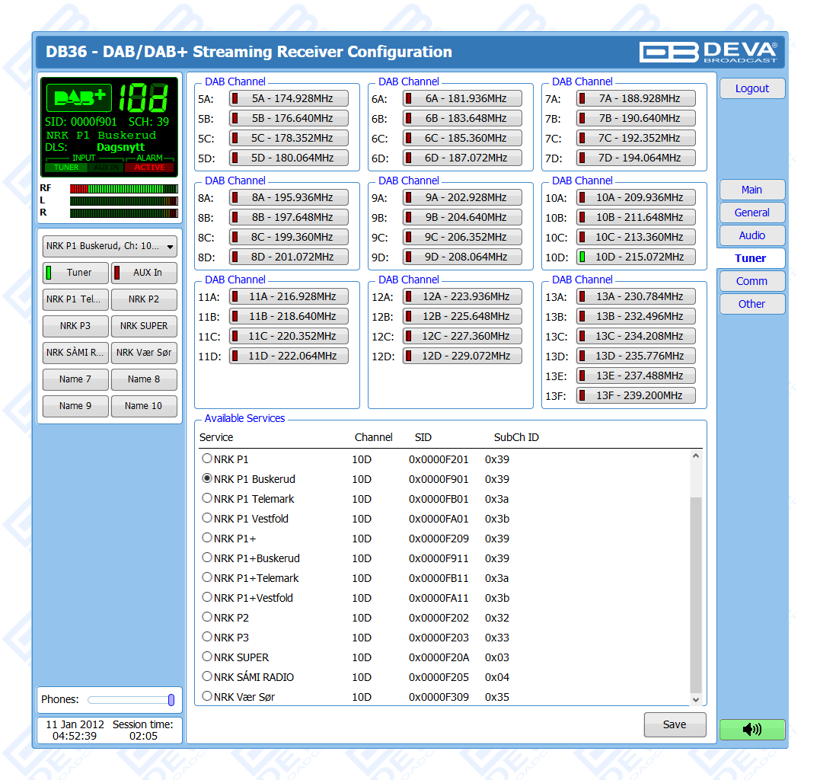Viewport: 820px width, 780px height.
Task: Click the green speaker listen icon
Action: point(751,729)
